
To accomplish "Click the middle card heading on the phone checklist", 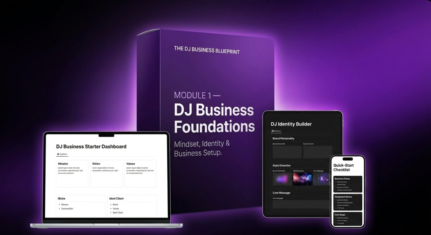I will pos(343,197).
